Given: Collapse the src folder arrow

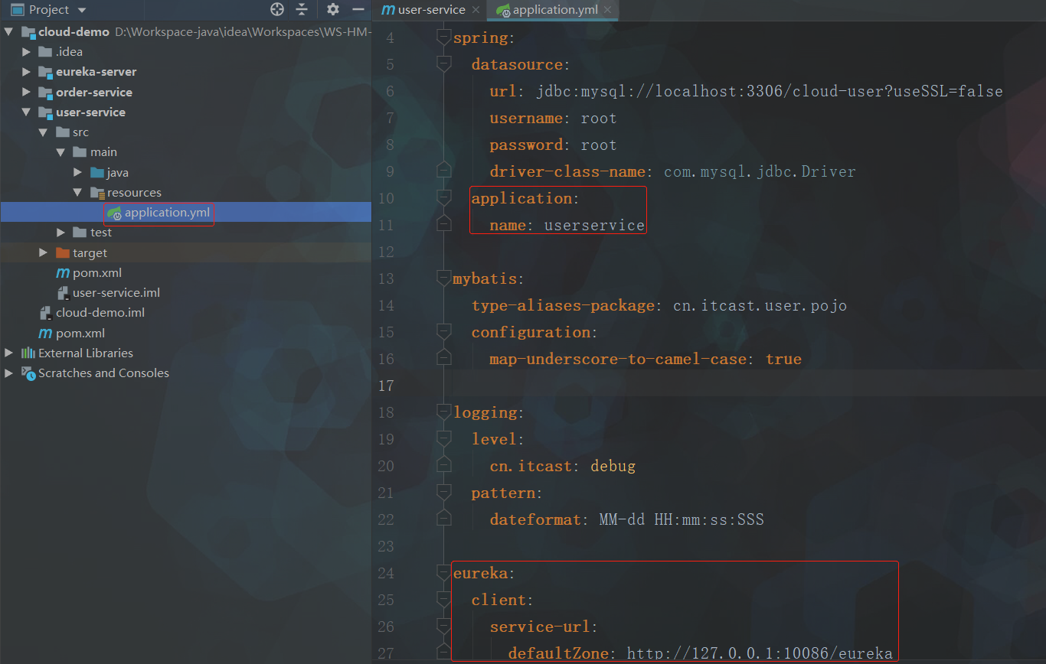Looking at the screenshot, I should (43, 132).
